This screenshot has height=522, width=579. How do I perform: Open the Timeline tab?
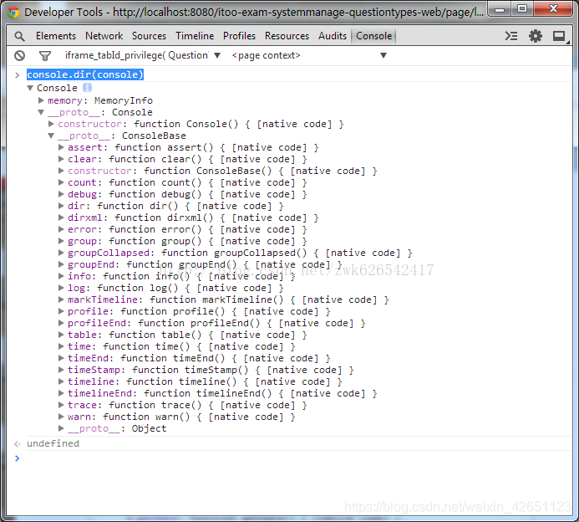(195, 36)
